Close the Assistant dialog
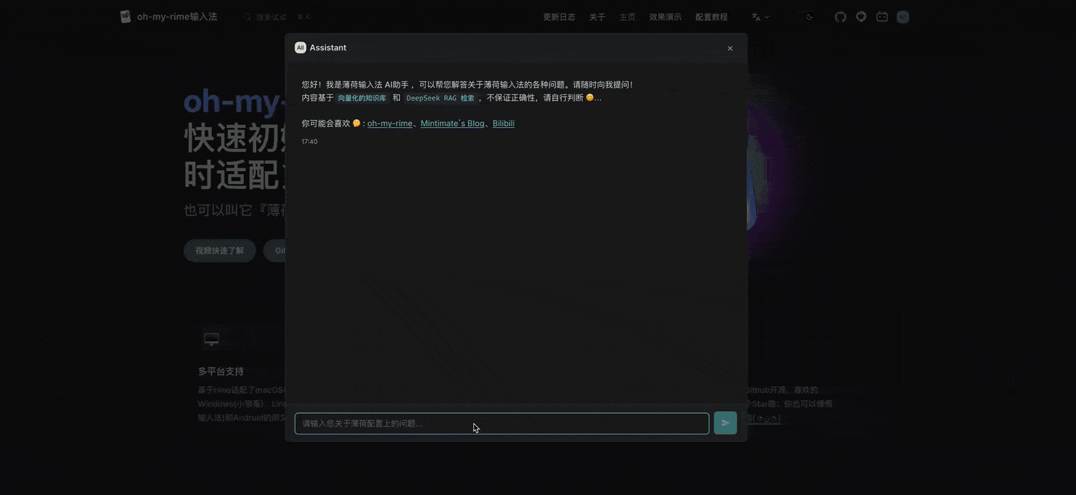 coord(730,48)
